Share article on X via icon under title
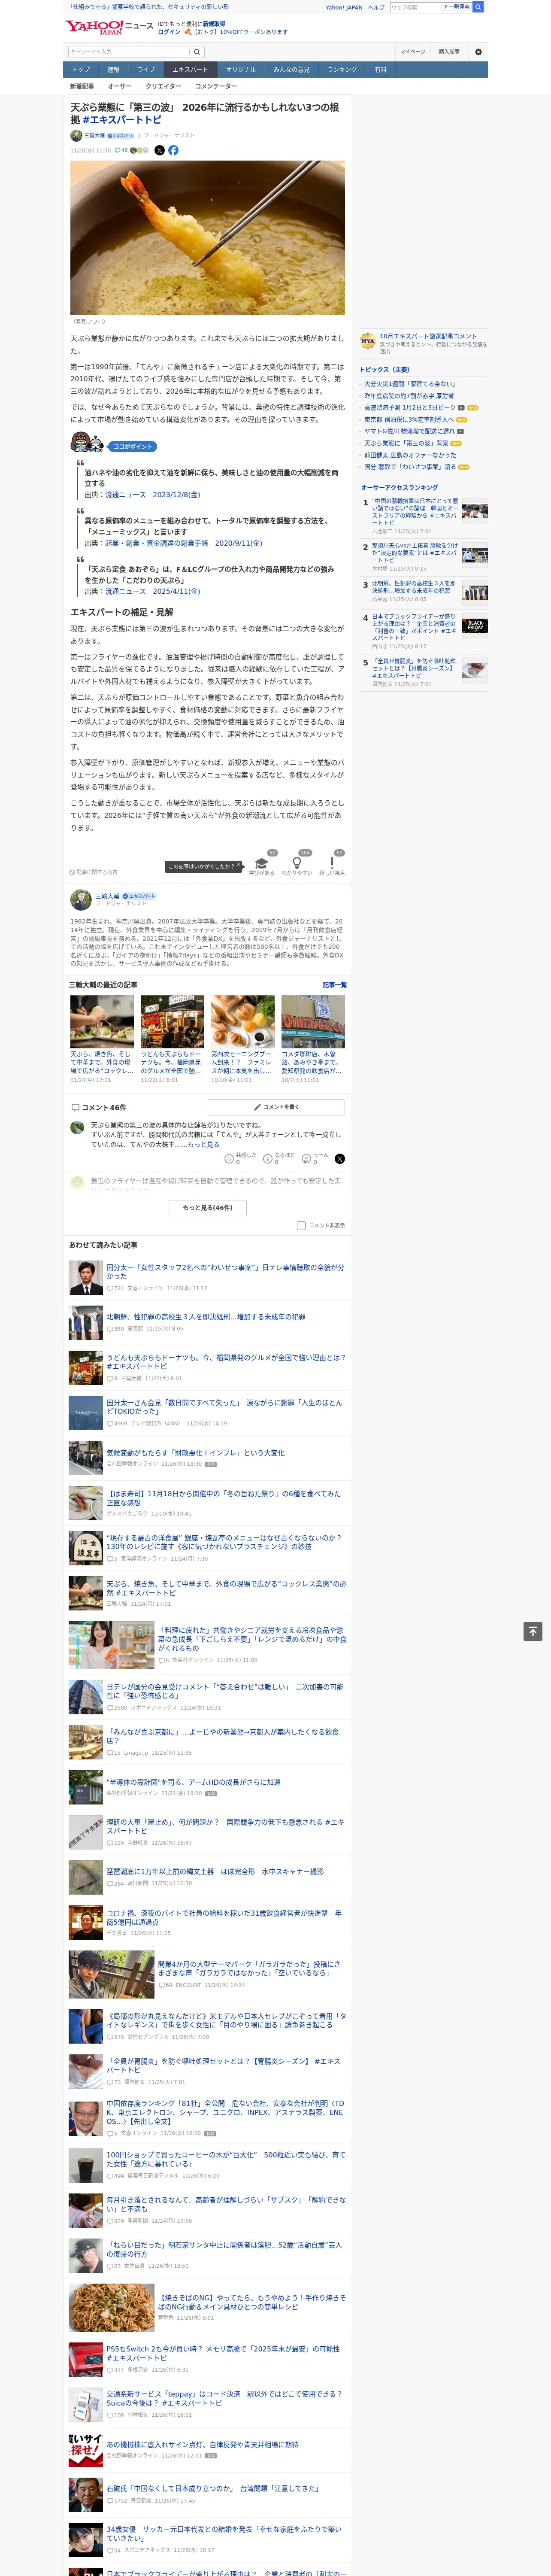 (159, 150)
